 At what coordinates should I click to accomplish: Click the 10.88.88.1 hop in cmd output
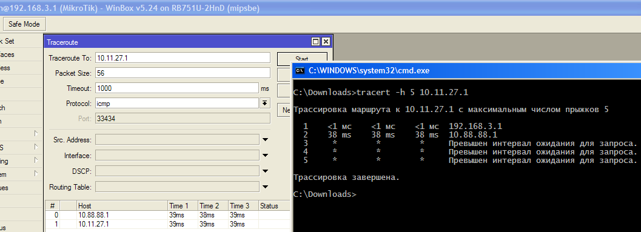[473, 134]
